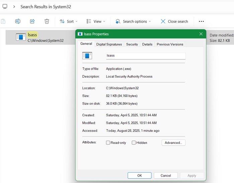Switch to the Security tab
Viewport: 234px width, 183px height.
pyautogui.click(x=132, y=44)
